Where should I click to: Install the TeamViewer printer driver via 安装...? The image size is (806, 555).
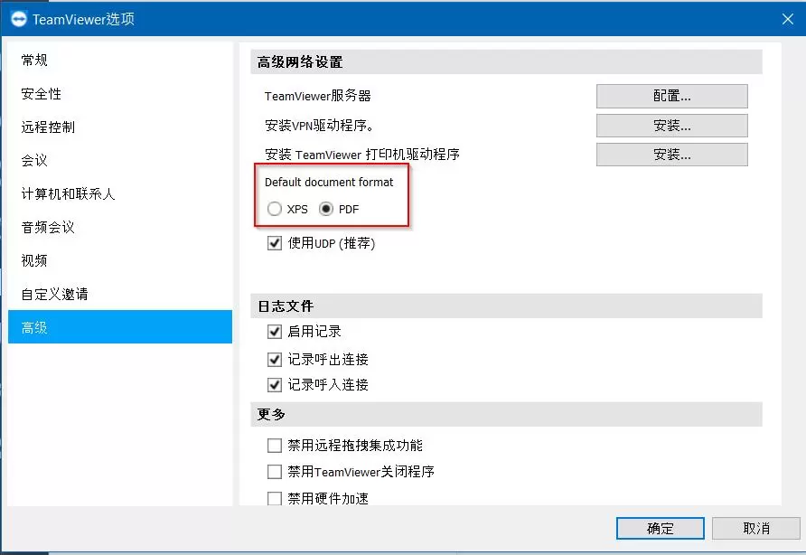[x=671, y=155]
